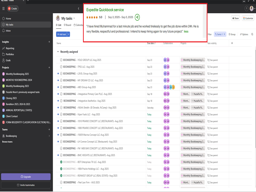The height and width of the screenshot is (192, 256).
Task: Open Home in the sidebar
Action: (x=8, y=19)
